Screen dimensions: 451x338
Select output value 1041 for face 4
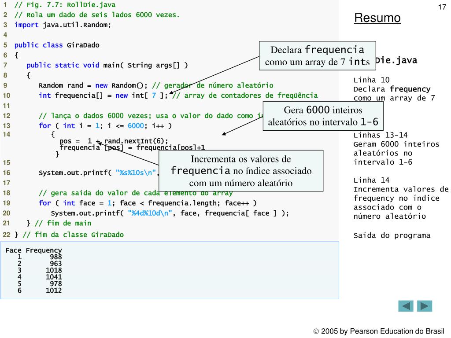54,277
